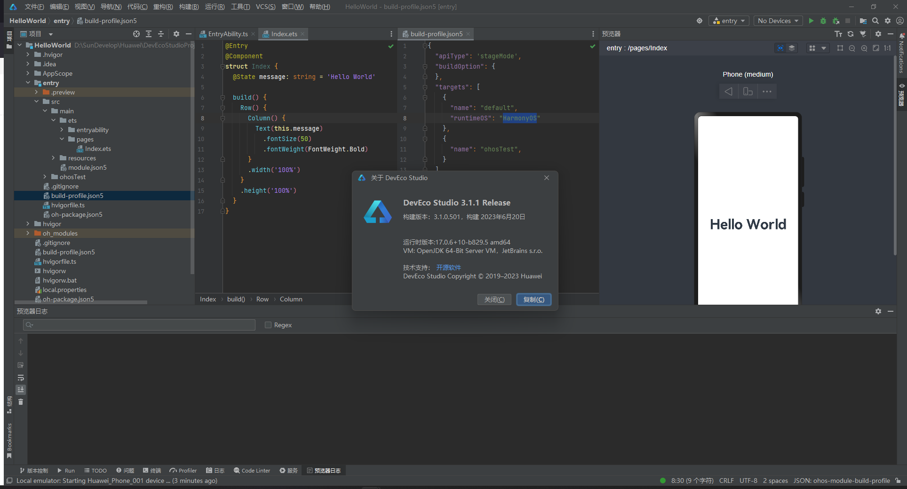Select module.json5 in project tree

pos(87,167)
